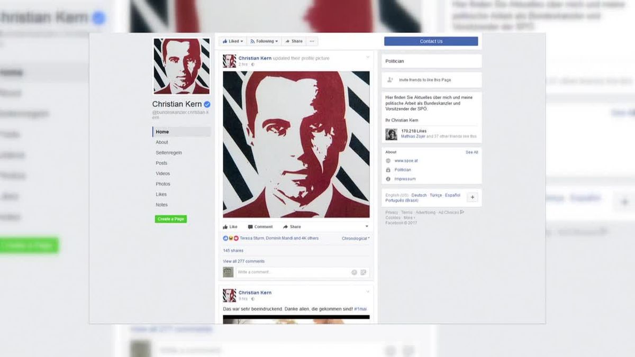Screen dimensions: 635x357
Task: Click the sticker icon in the comment box
Action: click(x=364, y=272)
